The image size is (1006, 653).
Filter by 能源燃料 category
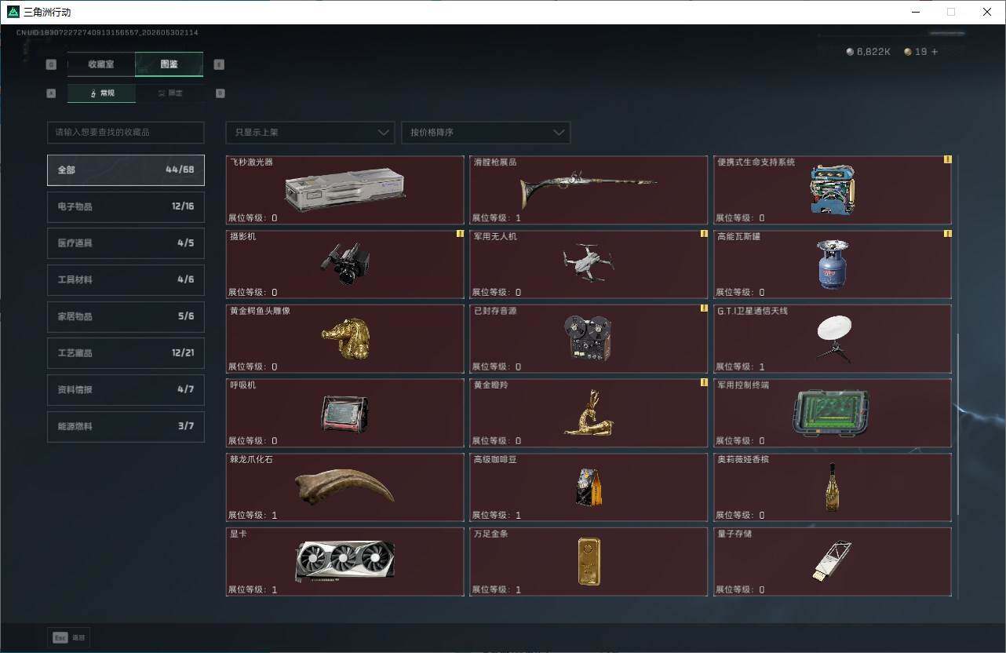click(126, 426)
